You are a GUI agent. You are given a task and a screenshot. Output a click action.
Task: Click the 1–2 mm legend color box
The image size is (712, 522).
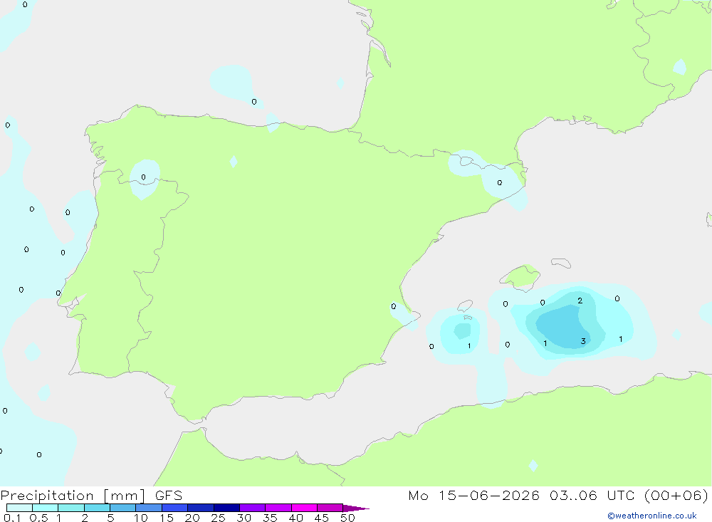71,508
